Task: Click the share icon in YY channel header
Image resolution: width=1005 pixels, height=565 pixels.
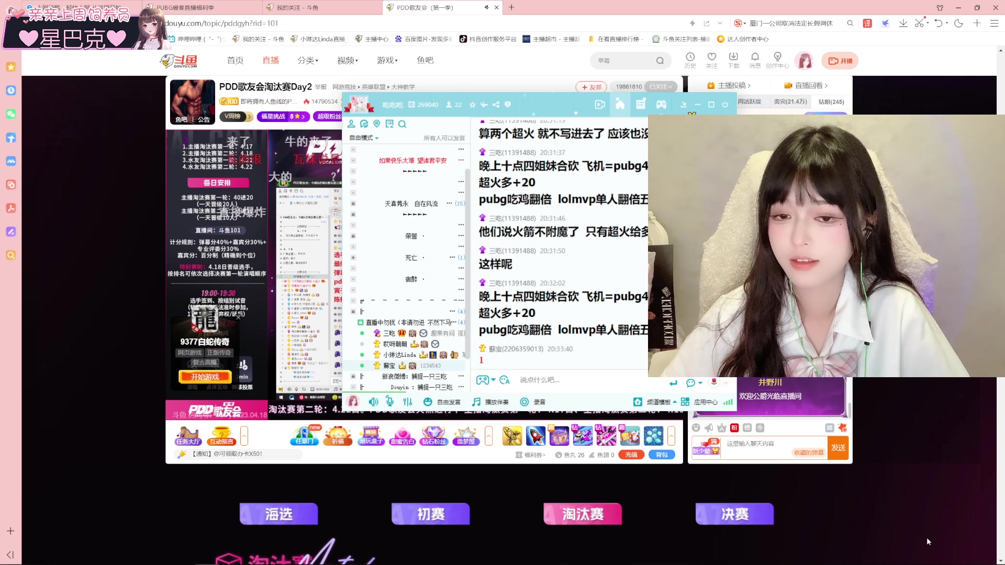Action: [x=496, y=105]
